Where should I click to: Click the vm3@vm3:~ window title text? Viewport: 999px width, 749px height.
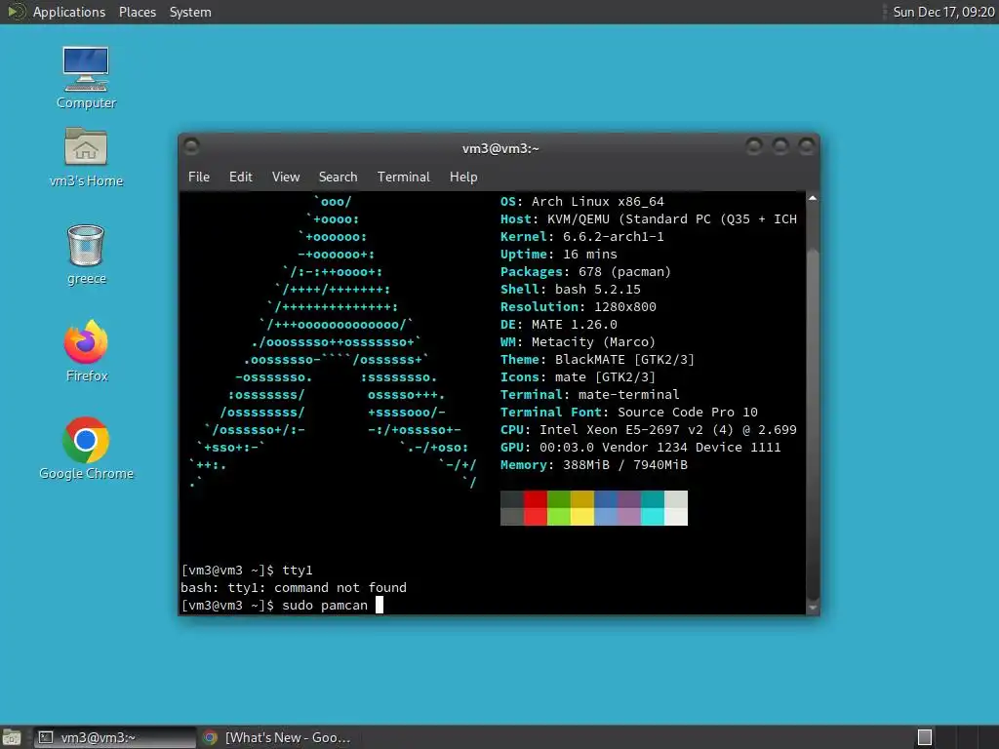pos(500,148)
